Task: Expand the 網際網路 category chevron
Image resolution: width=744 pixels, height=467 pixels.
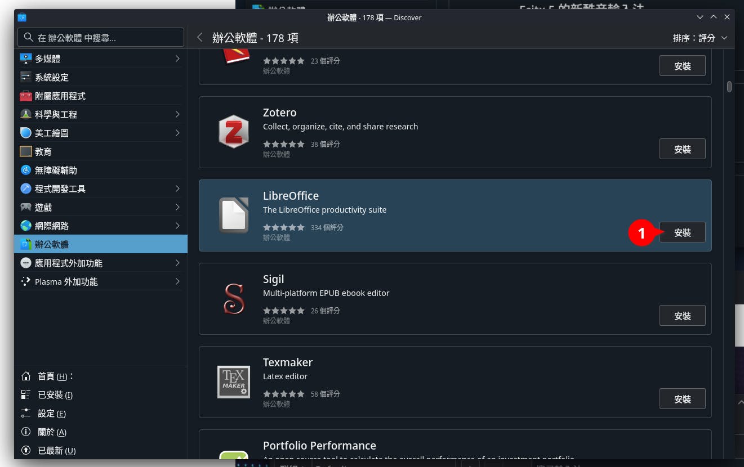Action: [177, 226]
